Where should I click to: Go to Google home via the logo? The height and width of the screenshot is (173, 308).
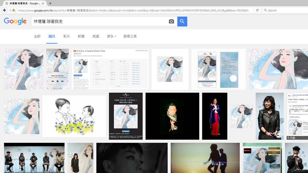[x=15, y=21]
